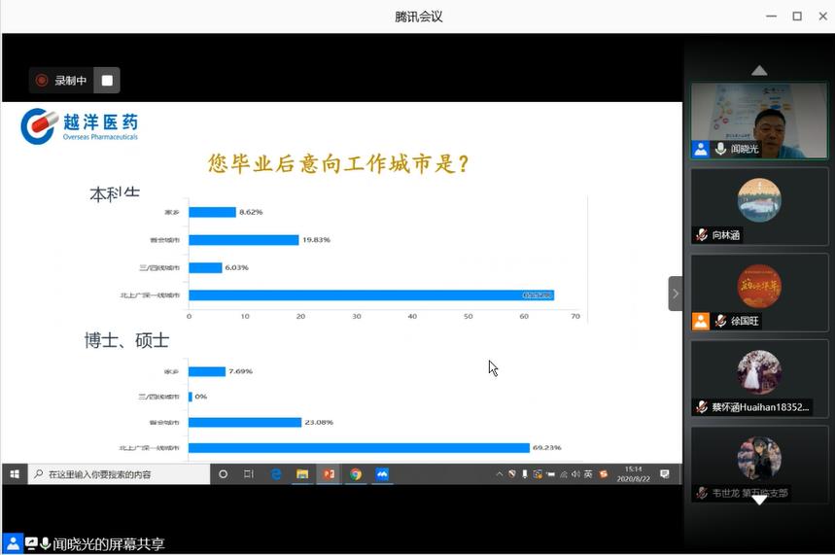Stop recording with the square stop button
This screenshot has height=555, width=835.
tap(107, 81)
